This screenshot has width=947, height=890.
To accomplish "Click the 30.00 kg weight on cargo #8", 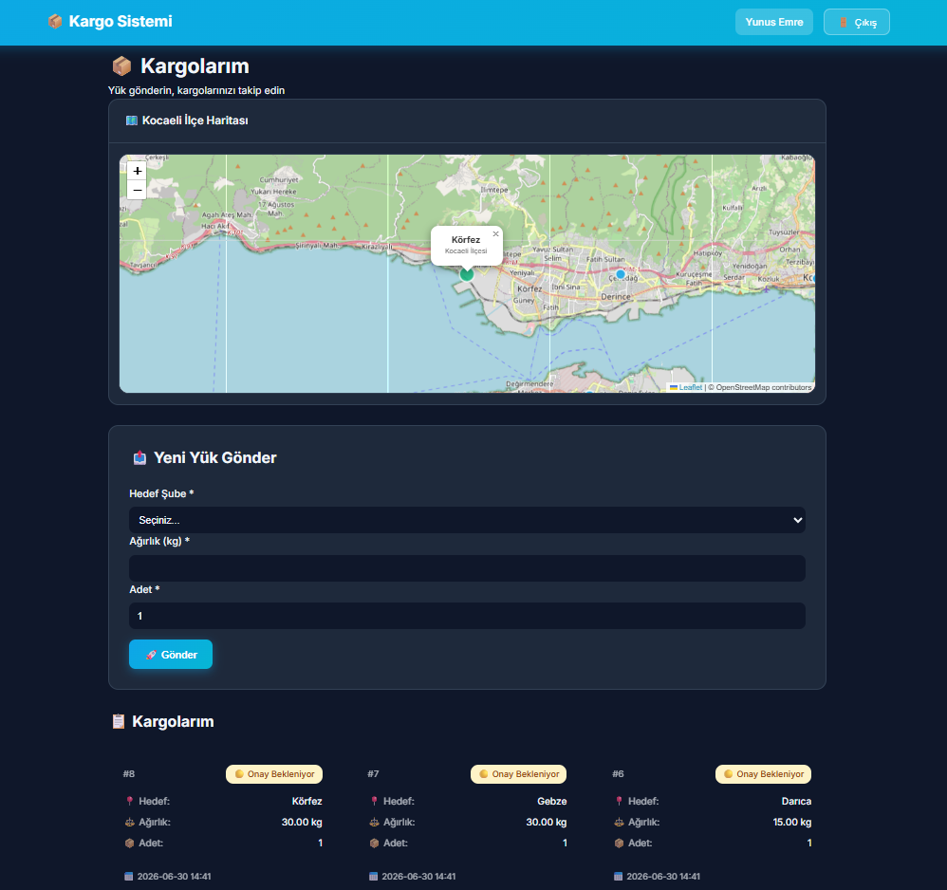I will 302,822.
